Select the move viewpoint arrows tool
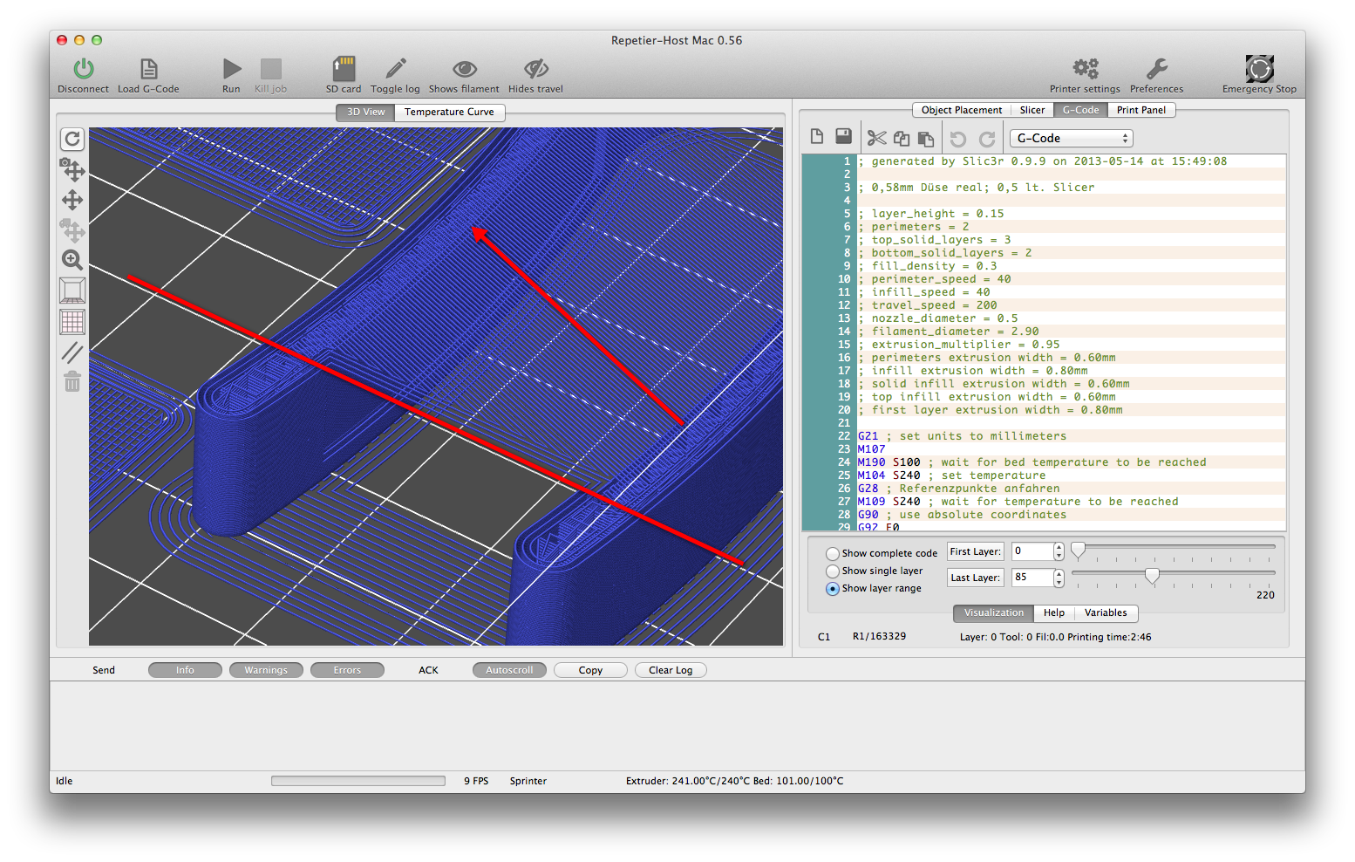Viewport: 1355px width, 862px height. pos(72,201)
